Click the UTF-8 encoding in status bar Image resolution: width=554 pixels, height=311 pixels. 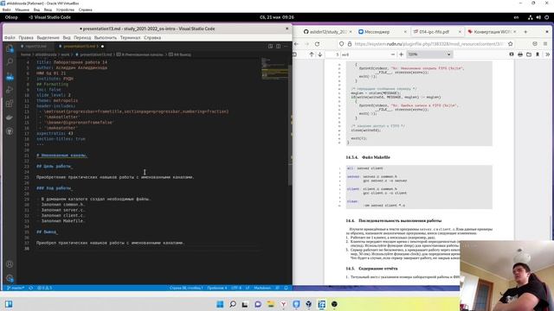click(236, 288)
